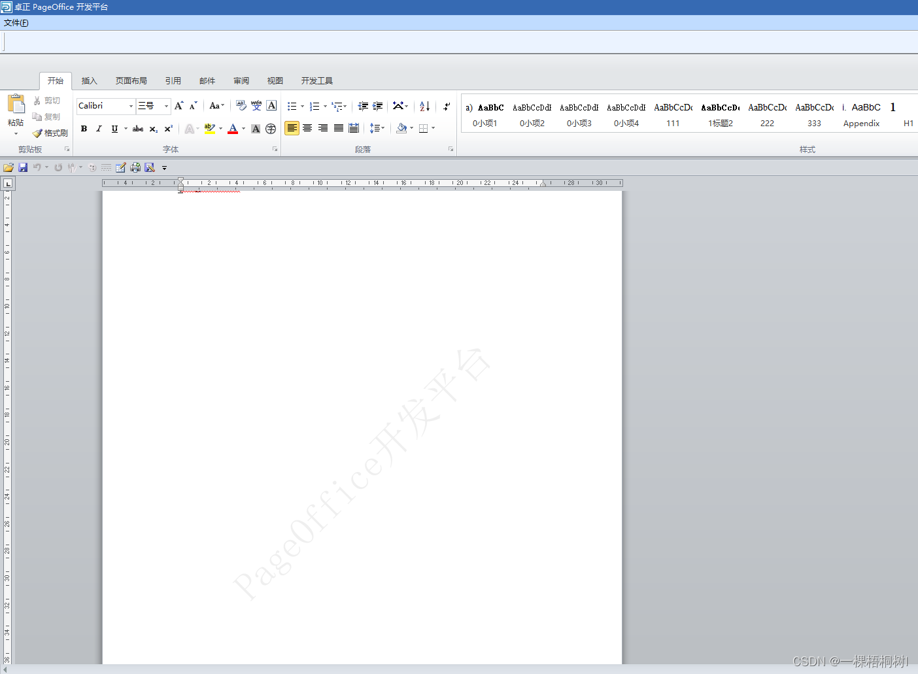Click the Character Border icon
The width and height of the screenshot is (918, 674).
(x=271, y=106)
